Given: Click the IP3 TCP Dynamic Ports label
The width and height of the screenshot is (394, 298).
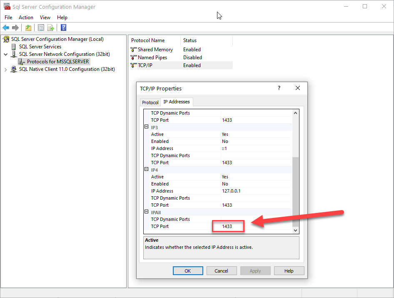Looking at the screenshot, I should pos(170,155).
